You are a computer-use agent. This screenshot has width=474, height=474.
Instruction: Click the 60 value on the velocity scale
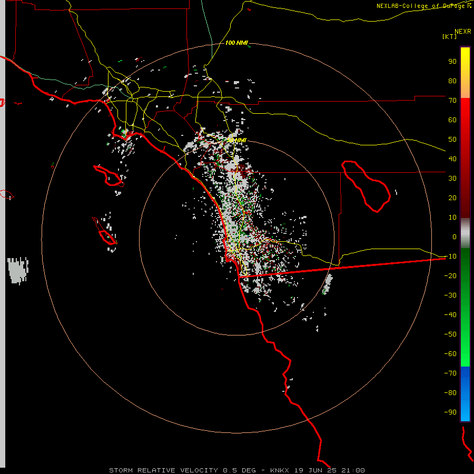coord(452,120)
